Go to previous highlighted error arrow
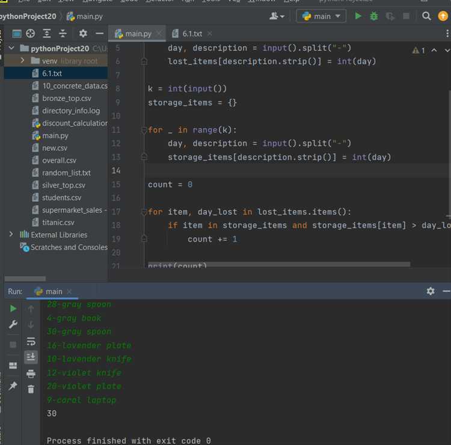The width and height of the screenshot is (451, 445). pos(434,50)
